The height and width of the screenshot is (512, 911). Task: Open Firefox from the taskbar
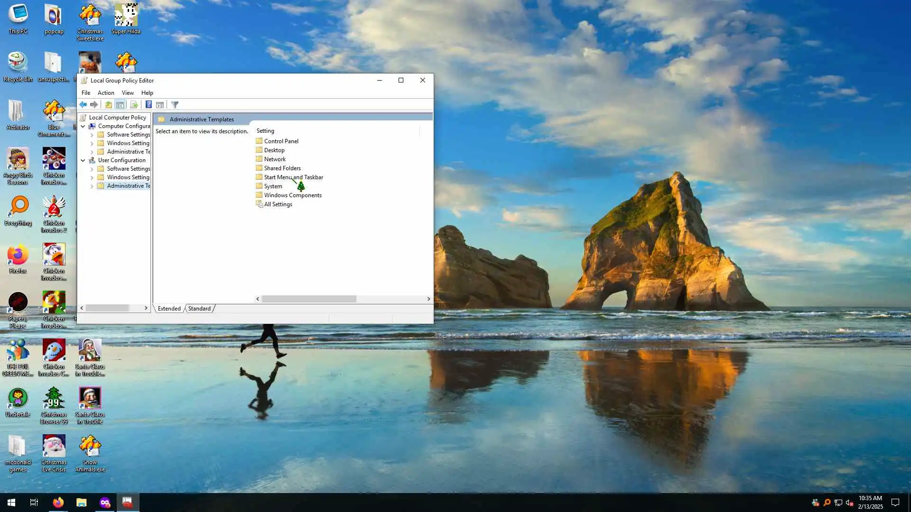[x=58, y=503]
